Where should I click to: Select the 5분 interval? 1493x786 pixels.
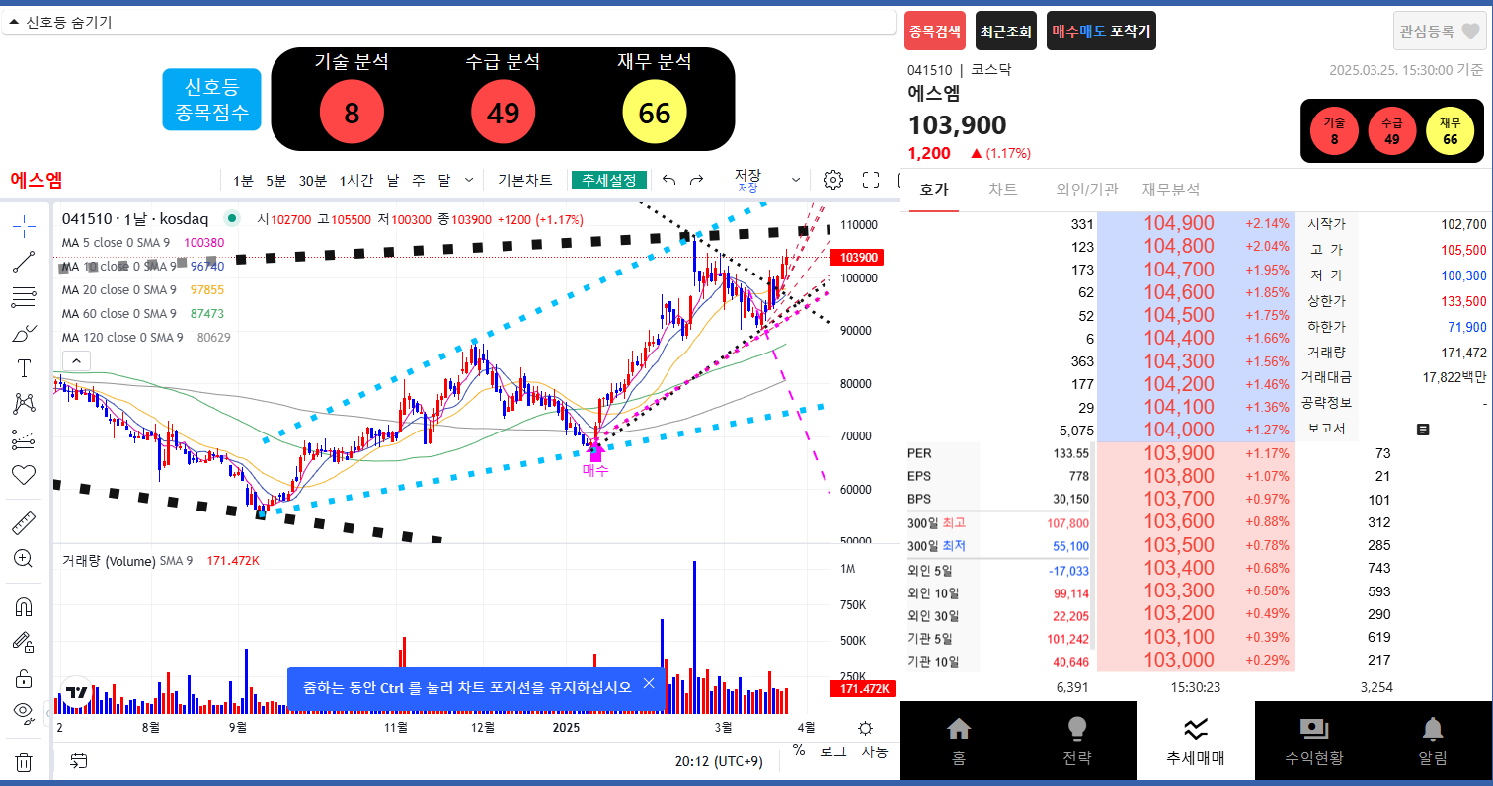click(x=275, y=181)
